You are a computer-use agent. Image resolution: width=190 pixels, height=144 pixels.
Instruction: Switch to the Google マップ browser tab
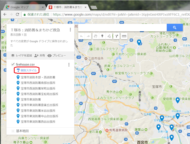[24, 7]
